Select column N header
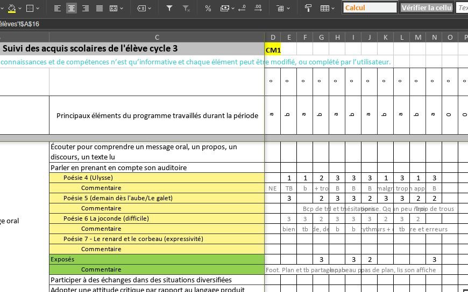 pos(434,37)
